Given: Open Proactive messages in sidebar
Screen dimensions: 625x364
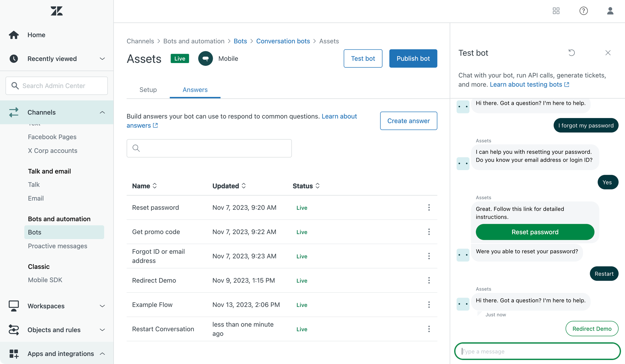Looking at the screenshot, I should [57, 246].
